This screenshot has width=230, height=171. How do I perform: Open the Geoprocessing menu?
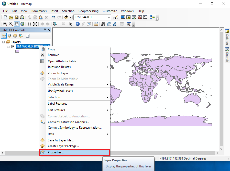click(x=89, y=11)
